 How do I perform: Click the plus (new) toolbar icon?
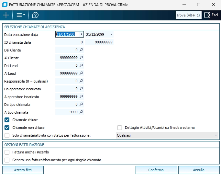point(6,15)
